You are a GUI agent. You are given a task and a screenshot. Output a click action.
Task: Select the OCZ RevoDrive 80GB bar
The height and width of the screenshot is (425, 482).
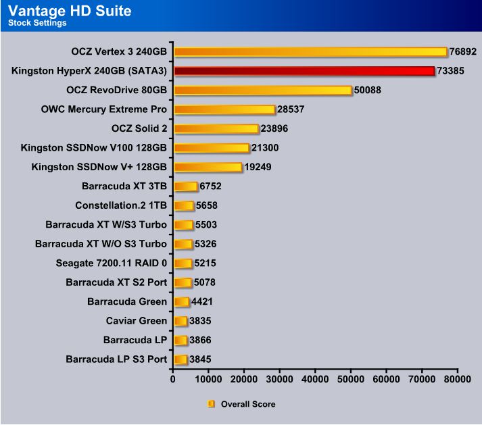263,90
